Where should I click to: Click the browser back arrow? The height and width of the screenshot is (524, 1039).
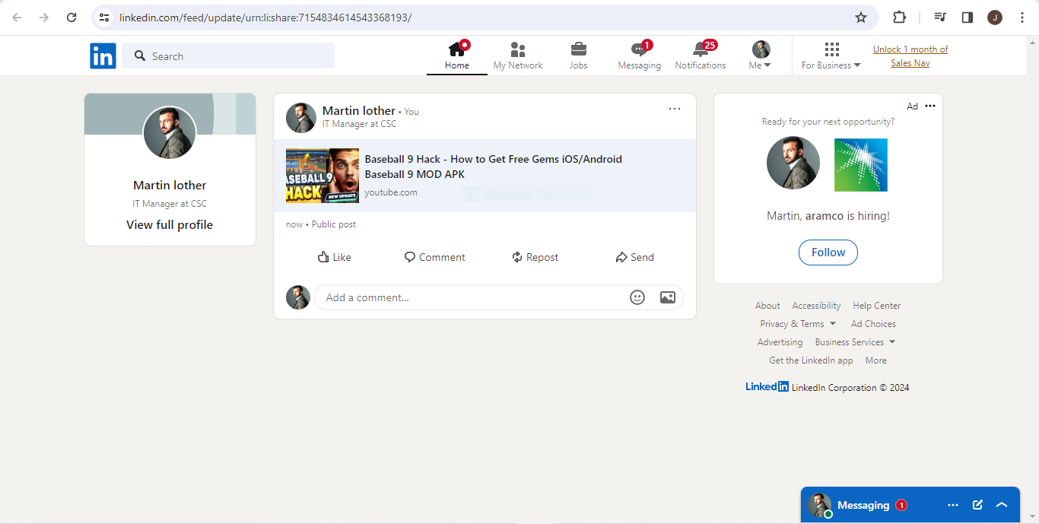17,17
